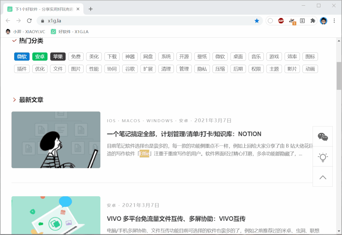This screenshot has height=235, width=342.
Task: Select the 美化 tag
Action: click(x=94, y=56)
